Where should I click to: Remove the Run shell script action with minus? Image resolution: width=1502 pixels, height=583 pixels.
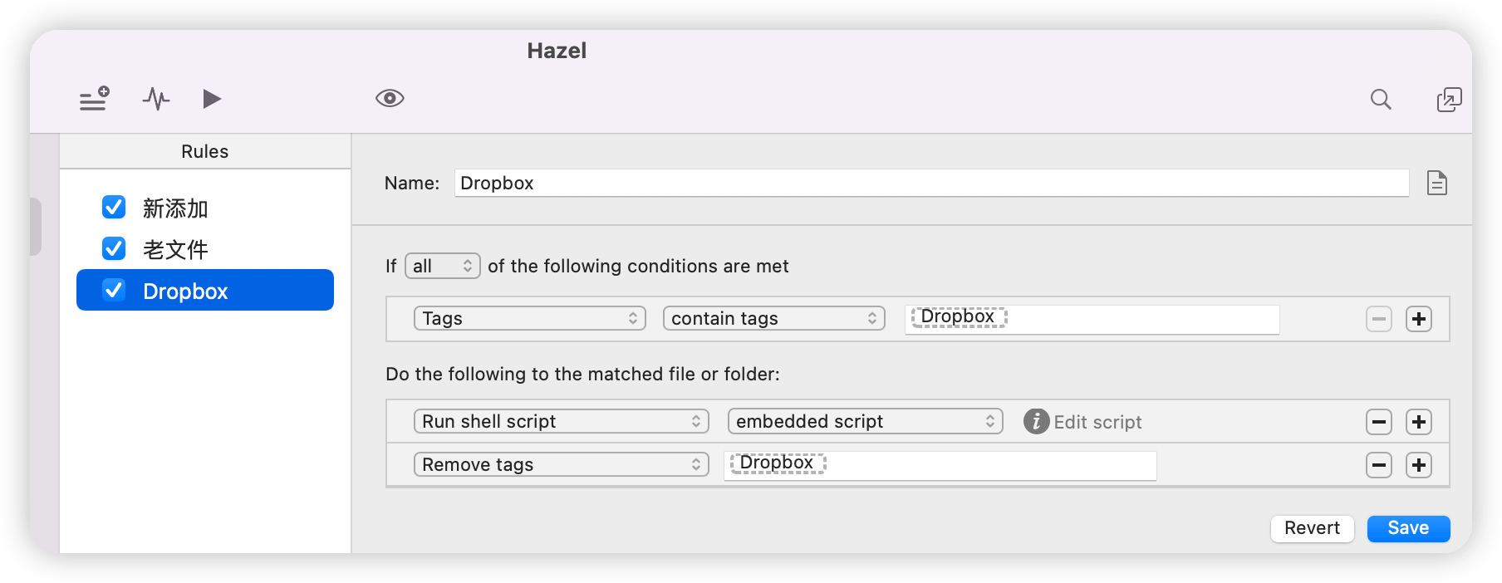[1379, 422]
